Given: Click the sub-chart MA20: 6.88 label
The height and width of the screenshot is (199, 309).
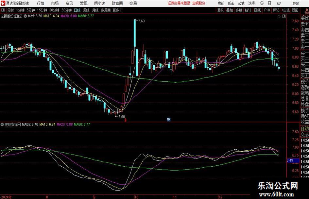Looking at the screenshot, I should click(65, 124).
